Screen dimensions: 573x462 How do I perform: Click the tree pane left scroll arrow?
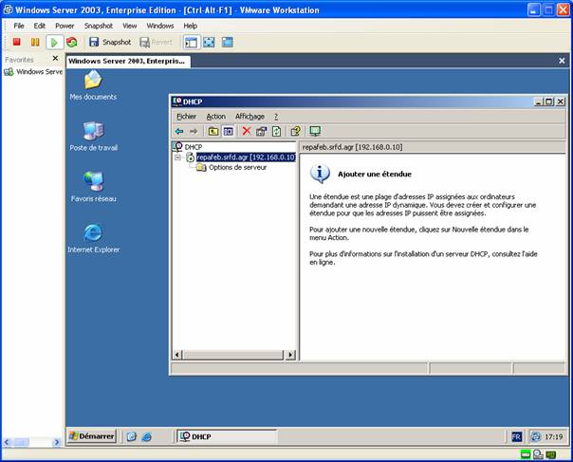coord(177,355)
